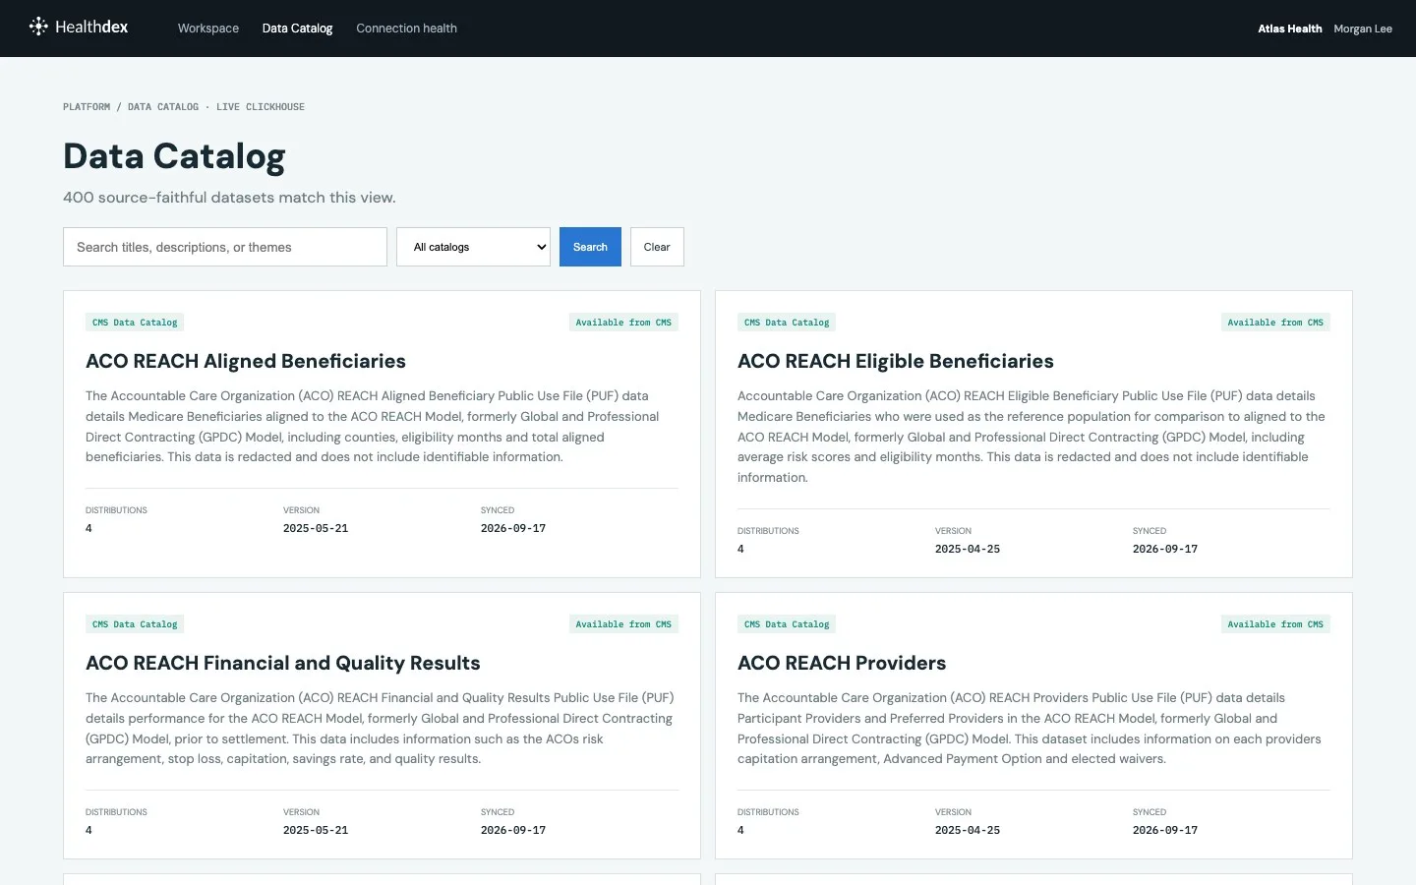Click CMS Data Catalog tag on Providers card
Image resolution: width=1416 pixels, height=885 pixels.
787,624
